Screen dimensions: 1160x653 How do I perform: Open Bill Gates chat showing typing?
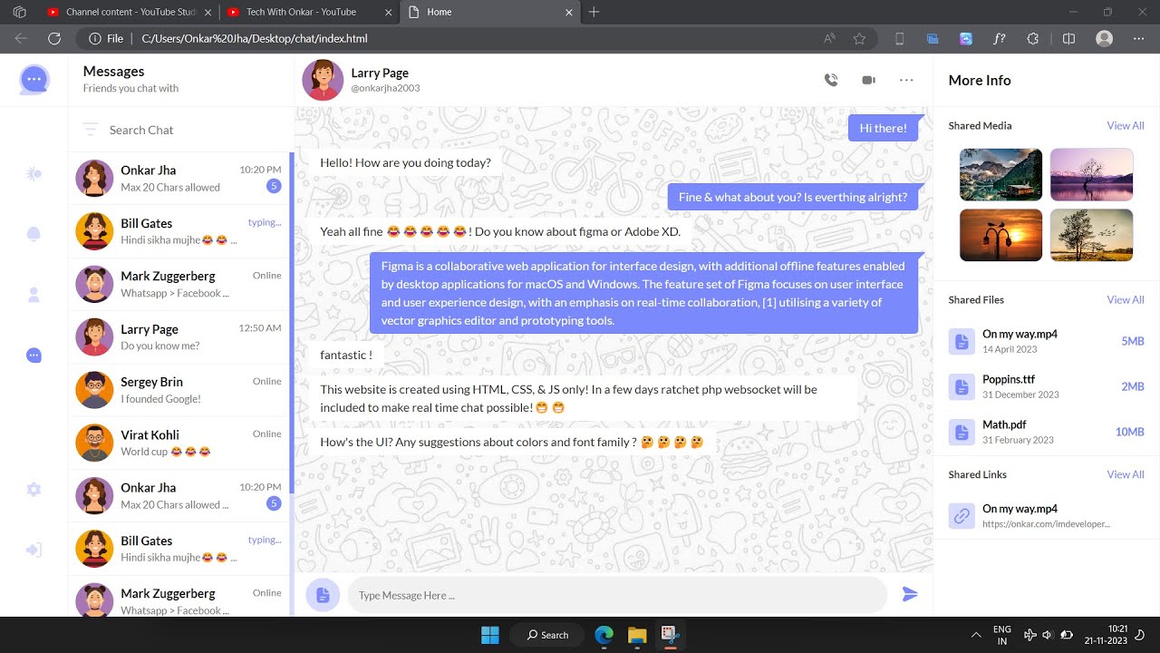point(179,231)
